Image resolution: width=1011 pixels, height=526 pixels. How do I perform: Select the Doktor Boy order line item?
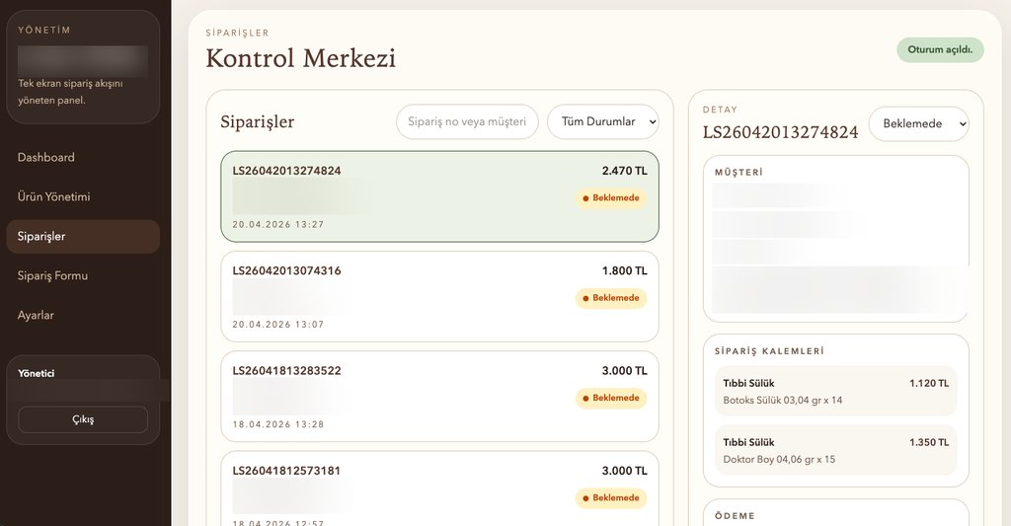pyautogui.click(x=835, y=450)
